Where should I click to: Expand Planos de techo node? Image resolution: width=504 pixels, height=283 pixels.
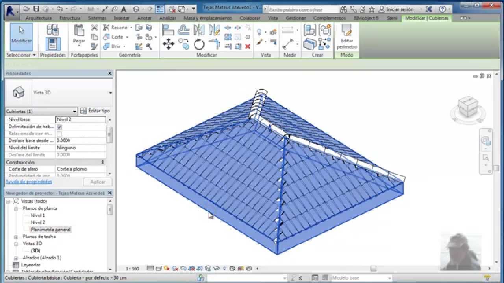tap(16, 237)
